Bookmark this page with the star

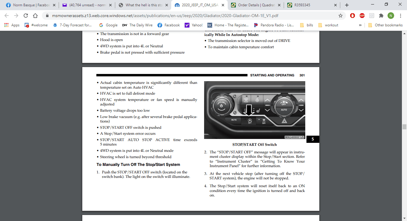(340, 16)
